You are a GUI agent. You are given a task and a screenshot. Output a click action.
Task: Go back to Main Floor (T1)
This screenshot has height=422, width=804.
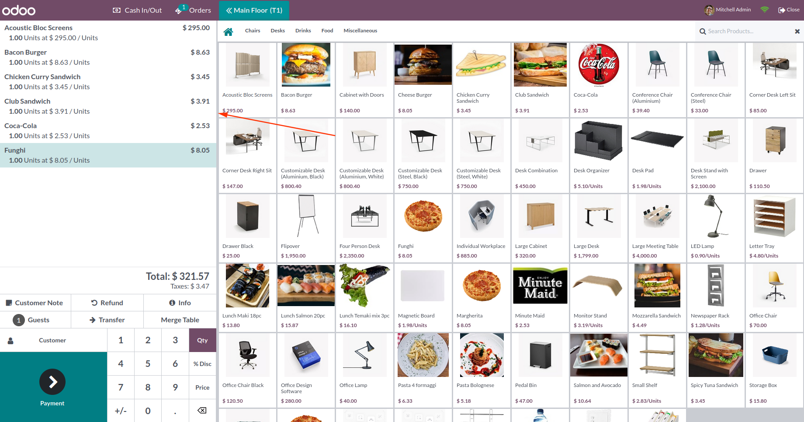tap(254, 10)
